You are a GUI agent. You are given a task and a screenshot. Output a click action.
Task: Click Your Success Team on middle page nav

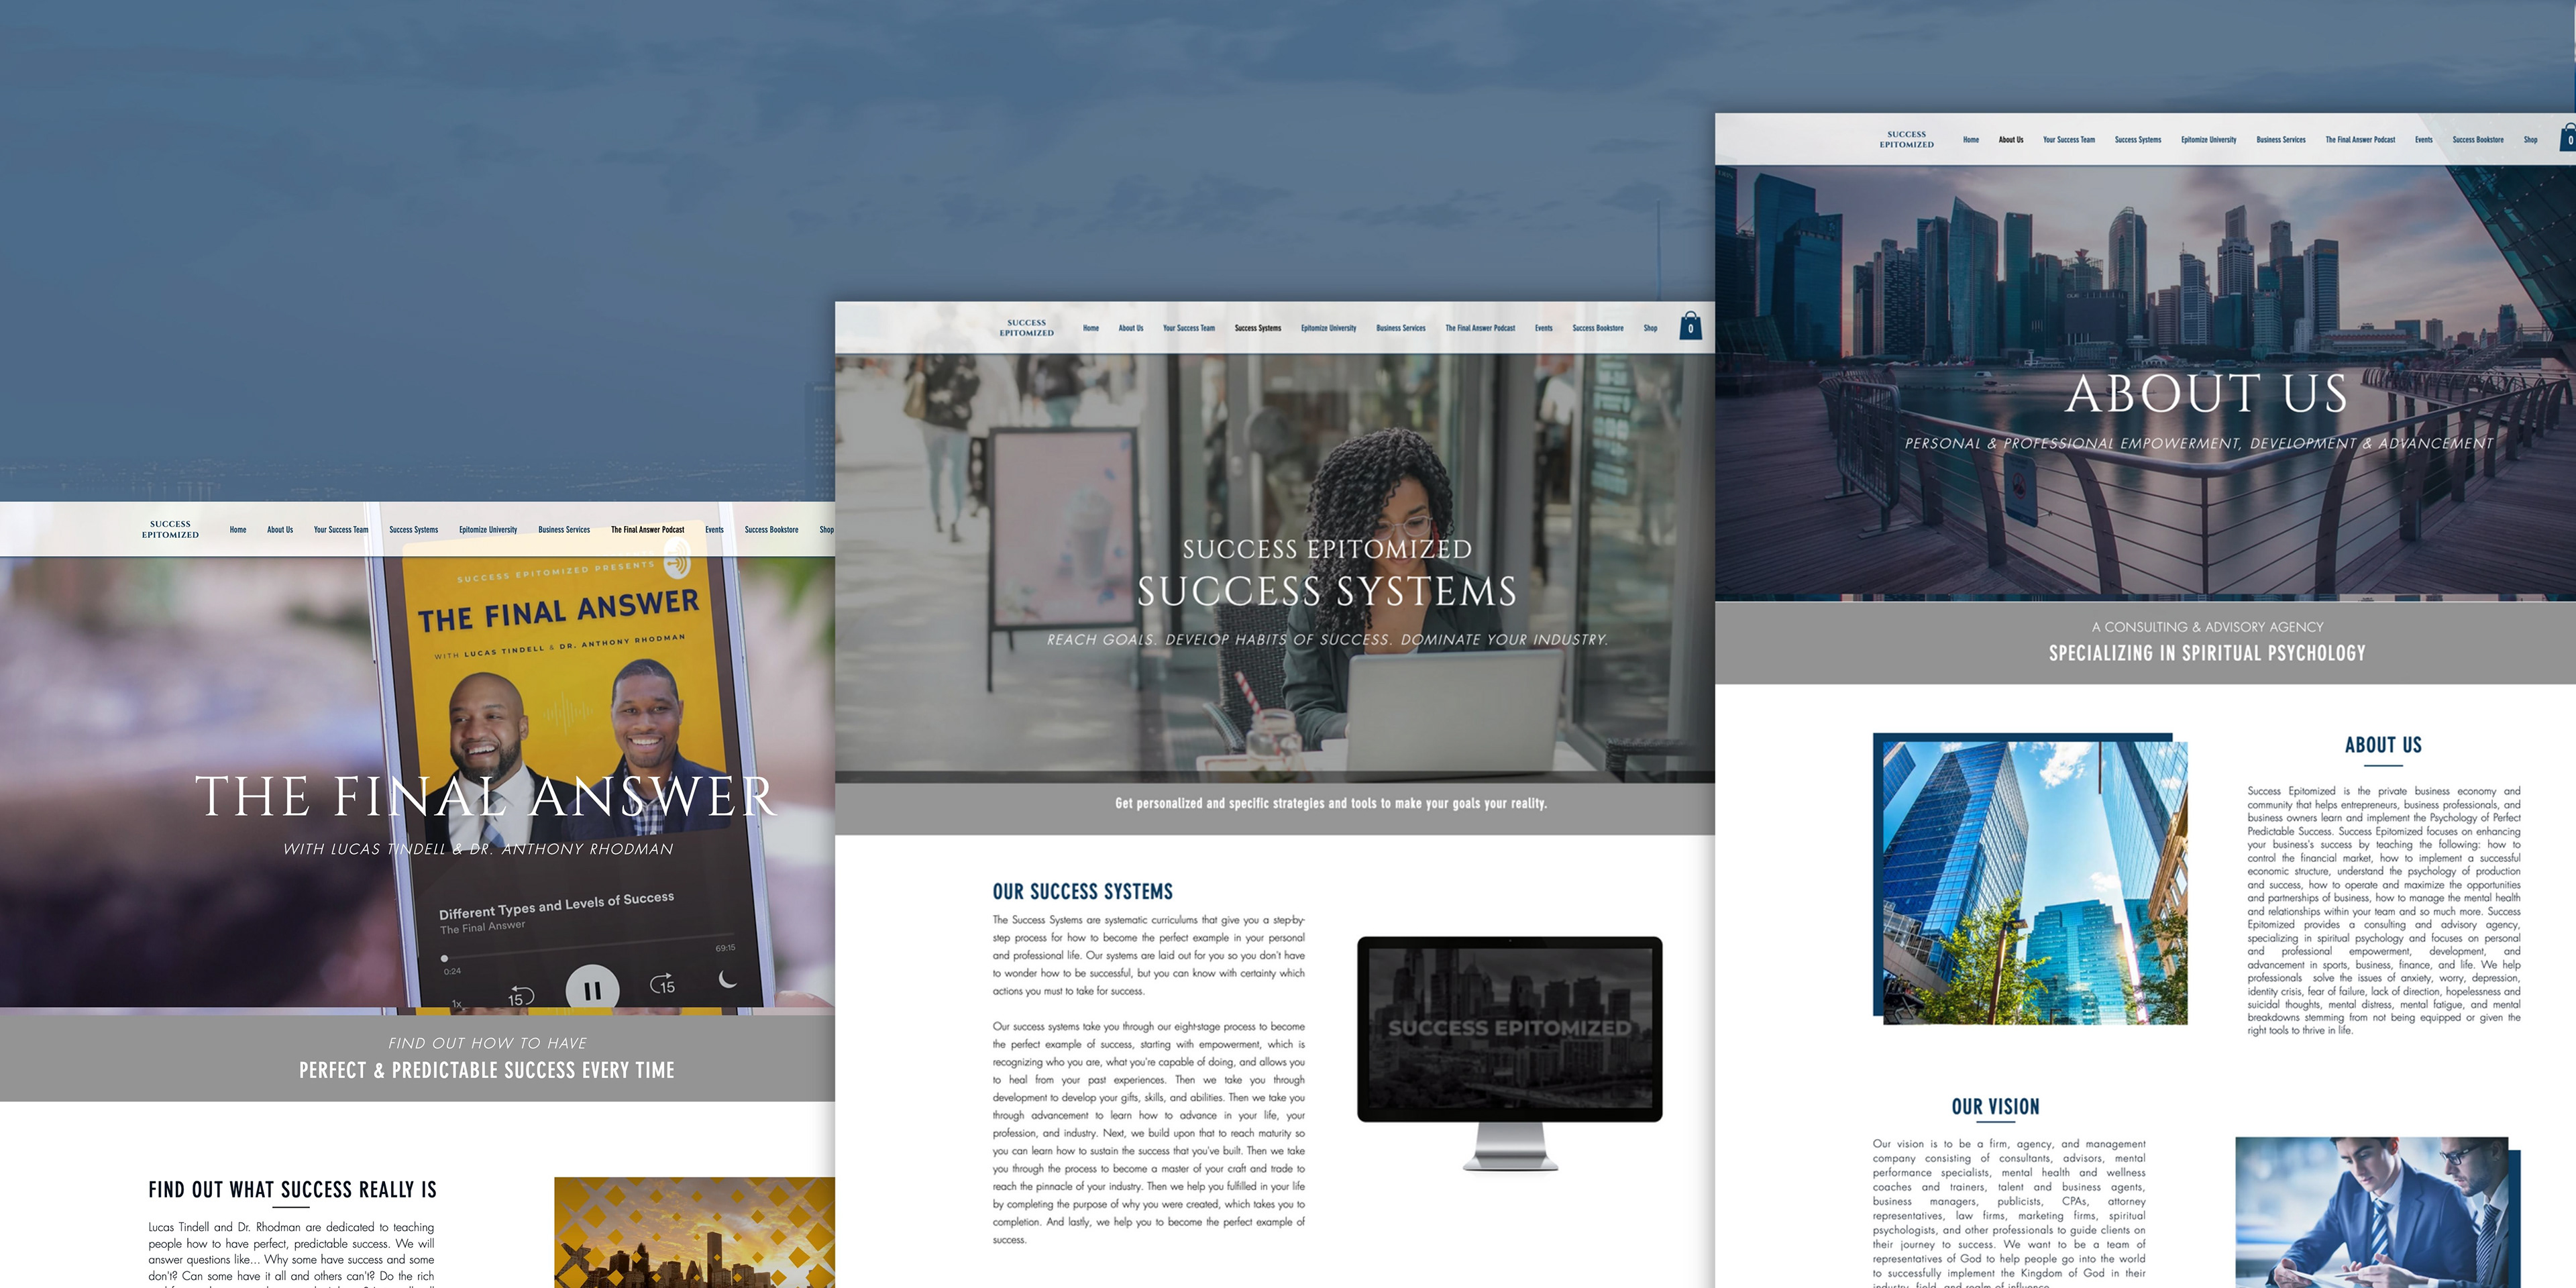[1188, 328]
